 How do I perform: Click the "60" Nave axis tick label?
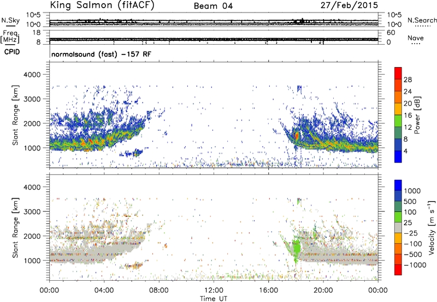[391, 33]
